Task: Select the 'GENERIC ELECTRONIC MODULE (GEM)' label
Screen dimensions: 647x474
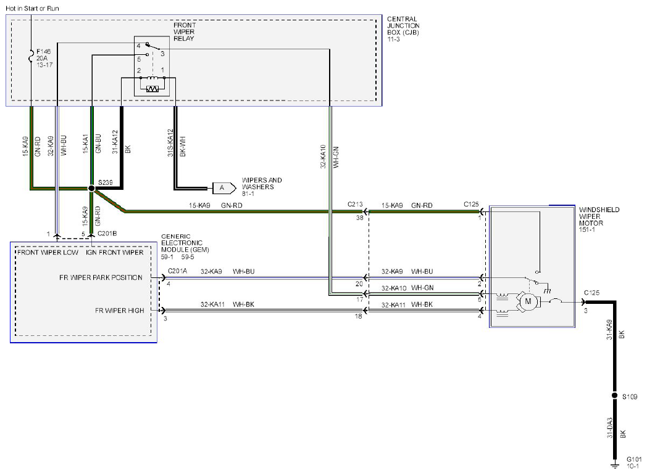Action: tap(185, 243)
